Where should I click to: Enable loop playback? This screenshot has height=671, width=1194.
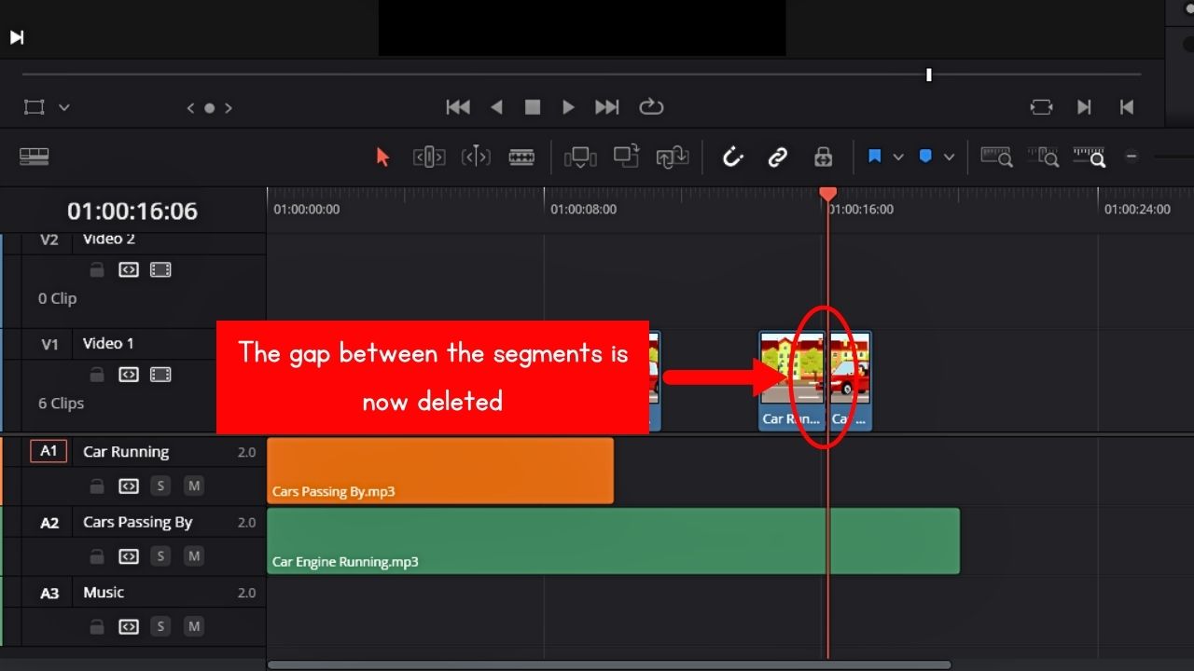[651, 107]
